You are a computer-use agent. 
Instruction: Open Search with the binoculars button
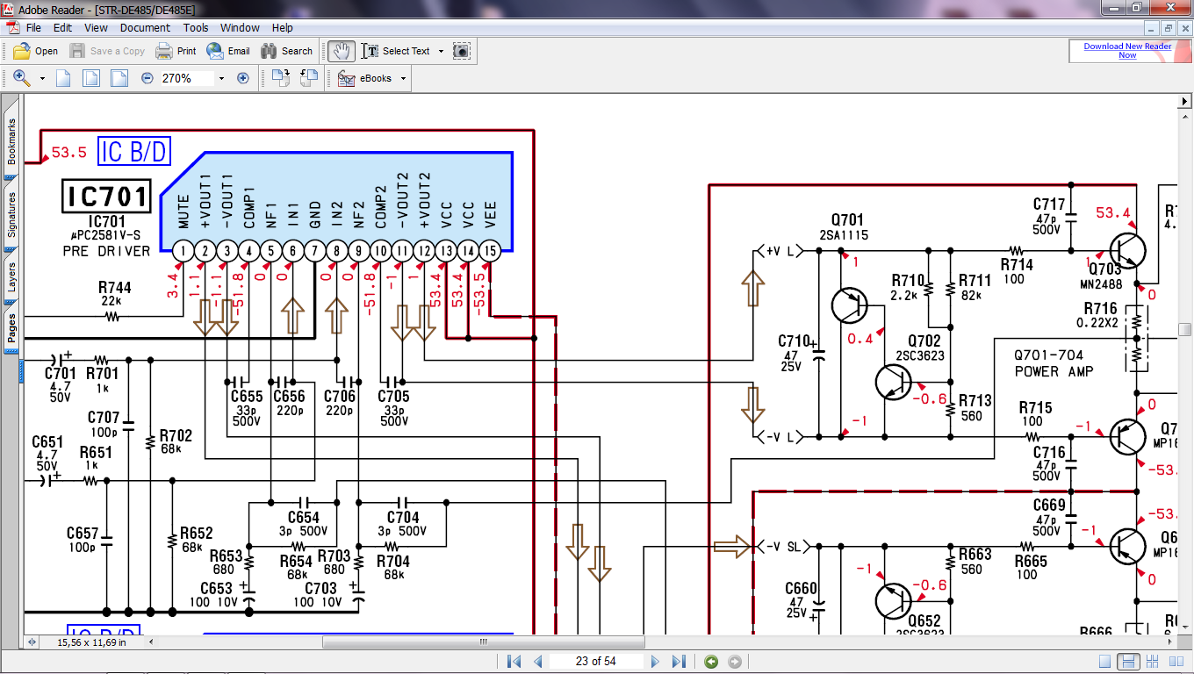tap(286, 51)
